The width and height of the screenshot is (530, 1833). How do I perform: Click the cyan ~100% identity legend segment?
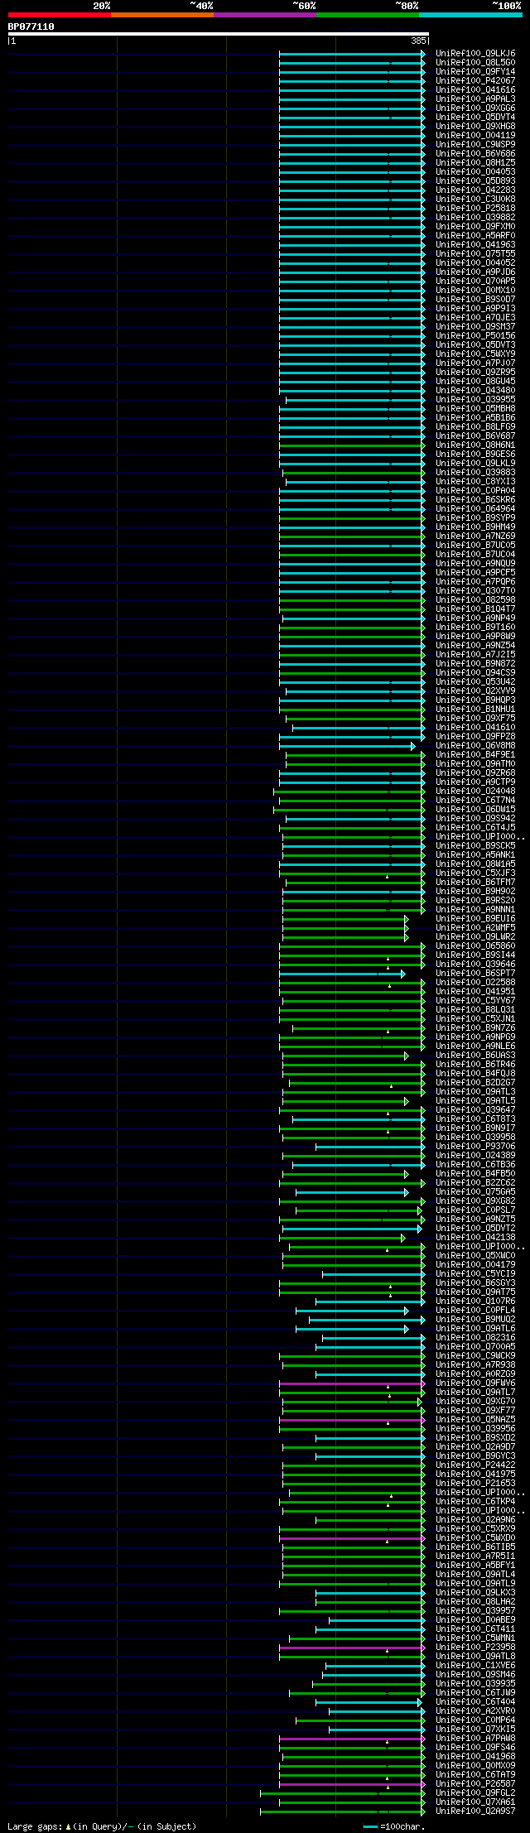[x=470, y=15]
